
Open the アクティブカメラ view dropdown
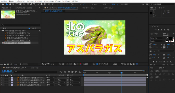[x=105, y=64]
